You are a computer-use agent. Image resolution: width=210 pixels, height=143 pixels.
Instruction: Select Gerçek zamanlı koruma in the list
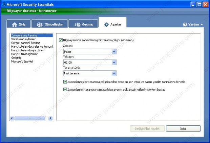click(32, 43)
